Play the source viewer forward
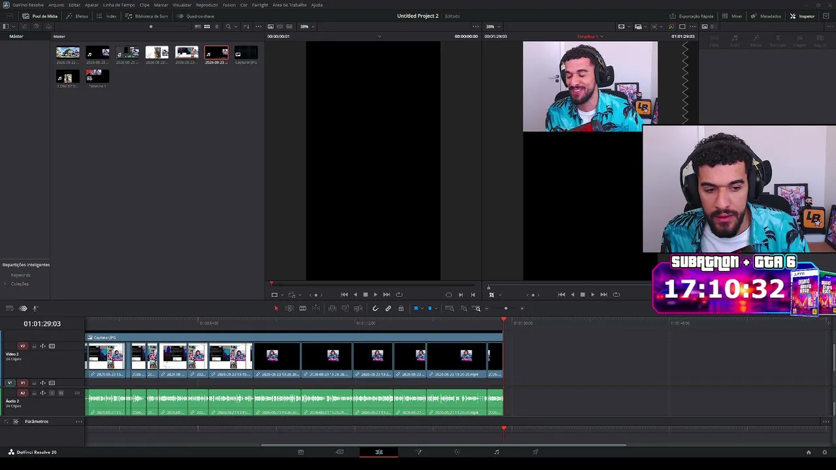Viewport: 836px width, 470px height. (375, 294)
